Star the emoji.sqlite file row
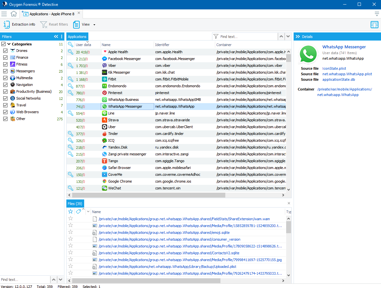381x288 pixels. click(71, 232)
